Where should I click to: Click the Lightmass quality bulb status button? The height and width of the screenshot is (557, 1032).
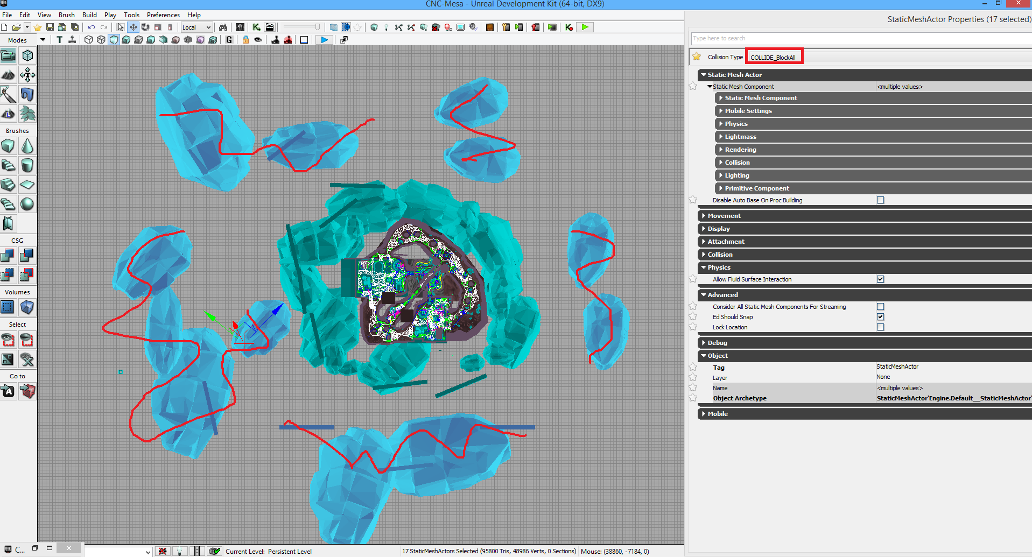tap(180, 551)
